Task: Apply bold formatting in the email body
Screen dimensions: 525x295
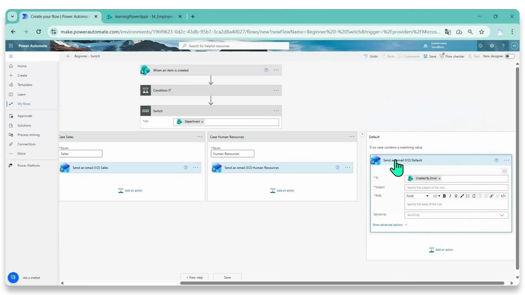Action: coord(445,196)
